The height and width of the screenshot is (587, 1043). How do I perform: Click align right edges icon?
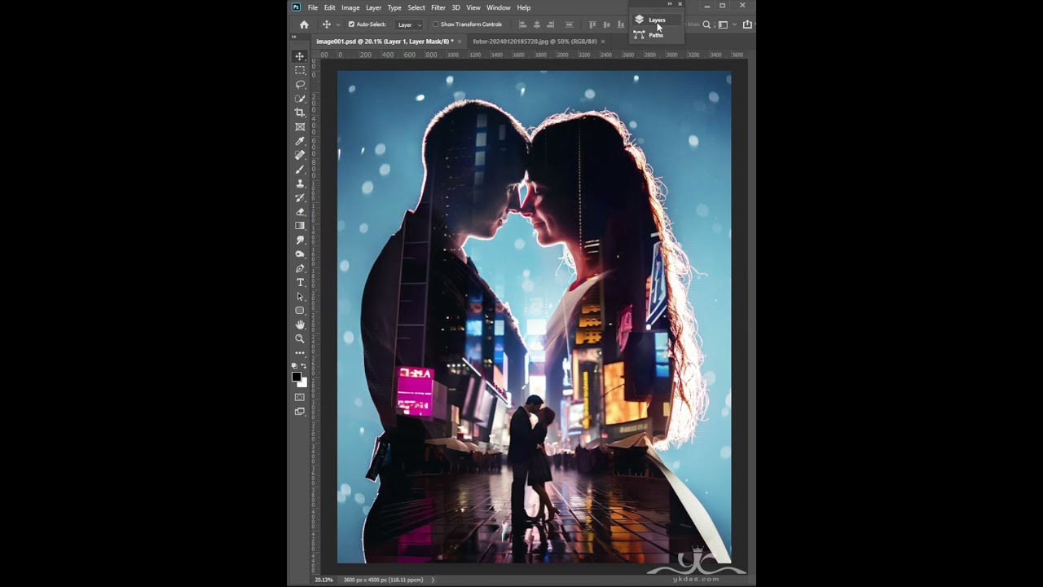pos(550,24)
